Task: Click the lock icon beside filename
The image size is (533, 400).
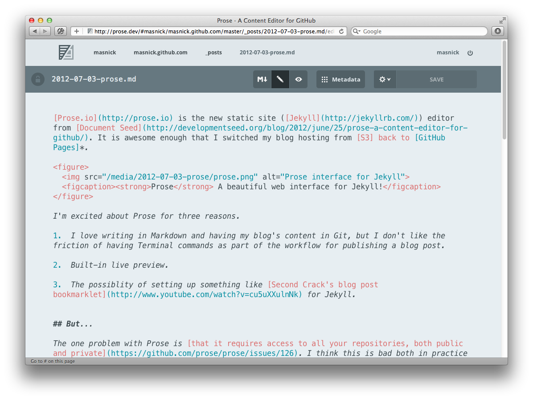Action: pos(38,79)
